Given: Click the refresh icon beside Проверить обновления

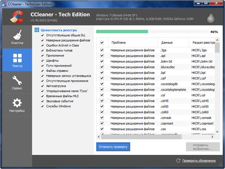Looking at the screenshot, I should click(x=179, y=161).
